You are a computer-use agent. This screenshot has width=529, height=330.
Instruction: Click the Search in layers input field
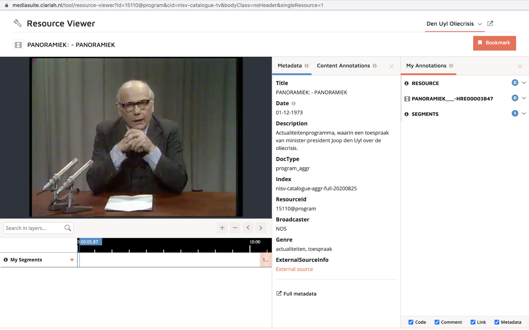pos(33,228)
